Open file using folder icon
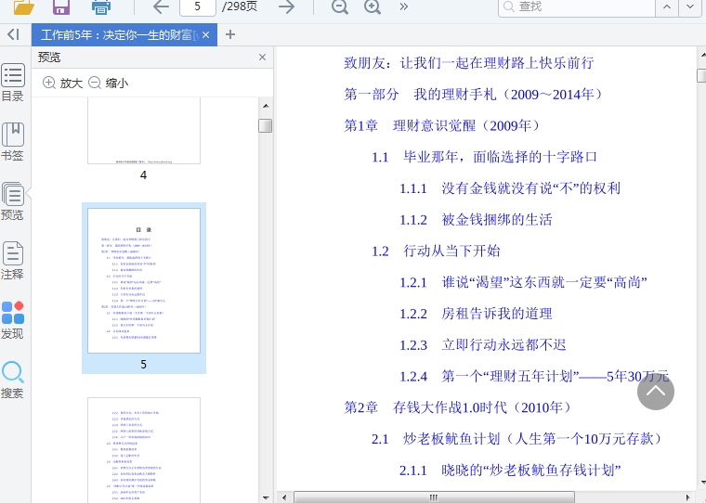 [23, 6]
